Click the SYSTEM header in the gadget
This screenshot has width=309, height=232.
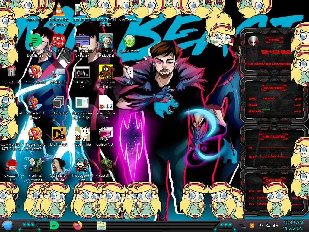tap(274, 88)
